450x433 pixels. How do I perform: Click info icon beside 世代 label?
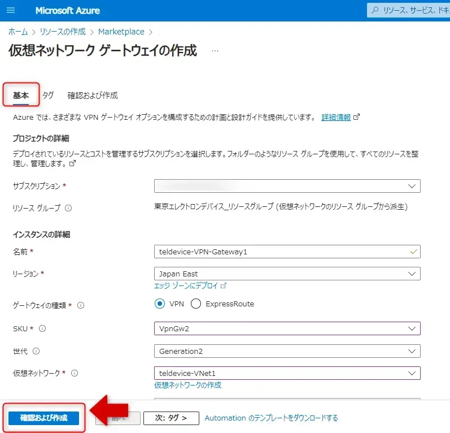pos(36,351)
